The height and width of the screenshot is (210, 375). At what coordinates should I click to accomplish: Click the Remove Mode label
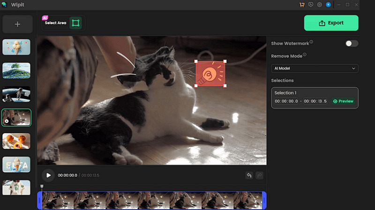[x=286, y=56]
